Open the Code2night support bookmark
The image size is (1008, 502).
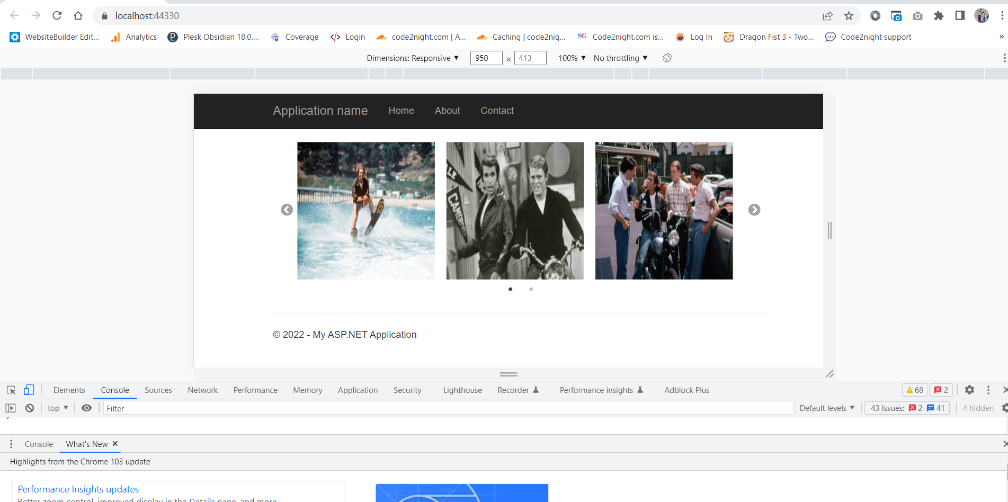[x=868, y=37]
